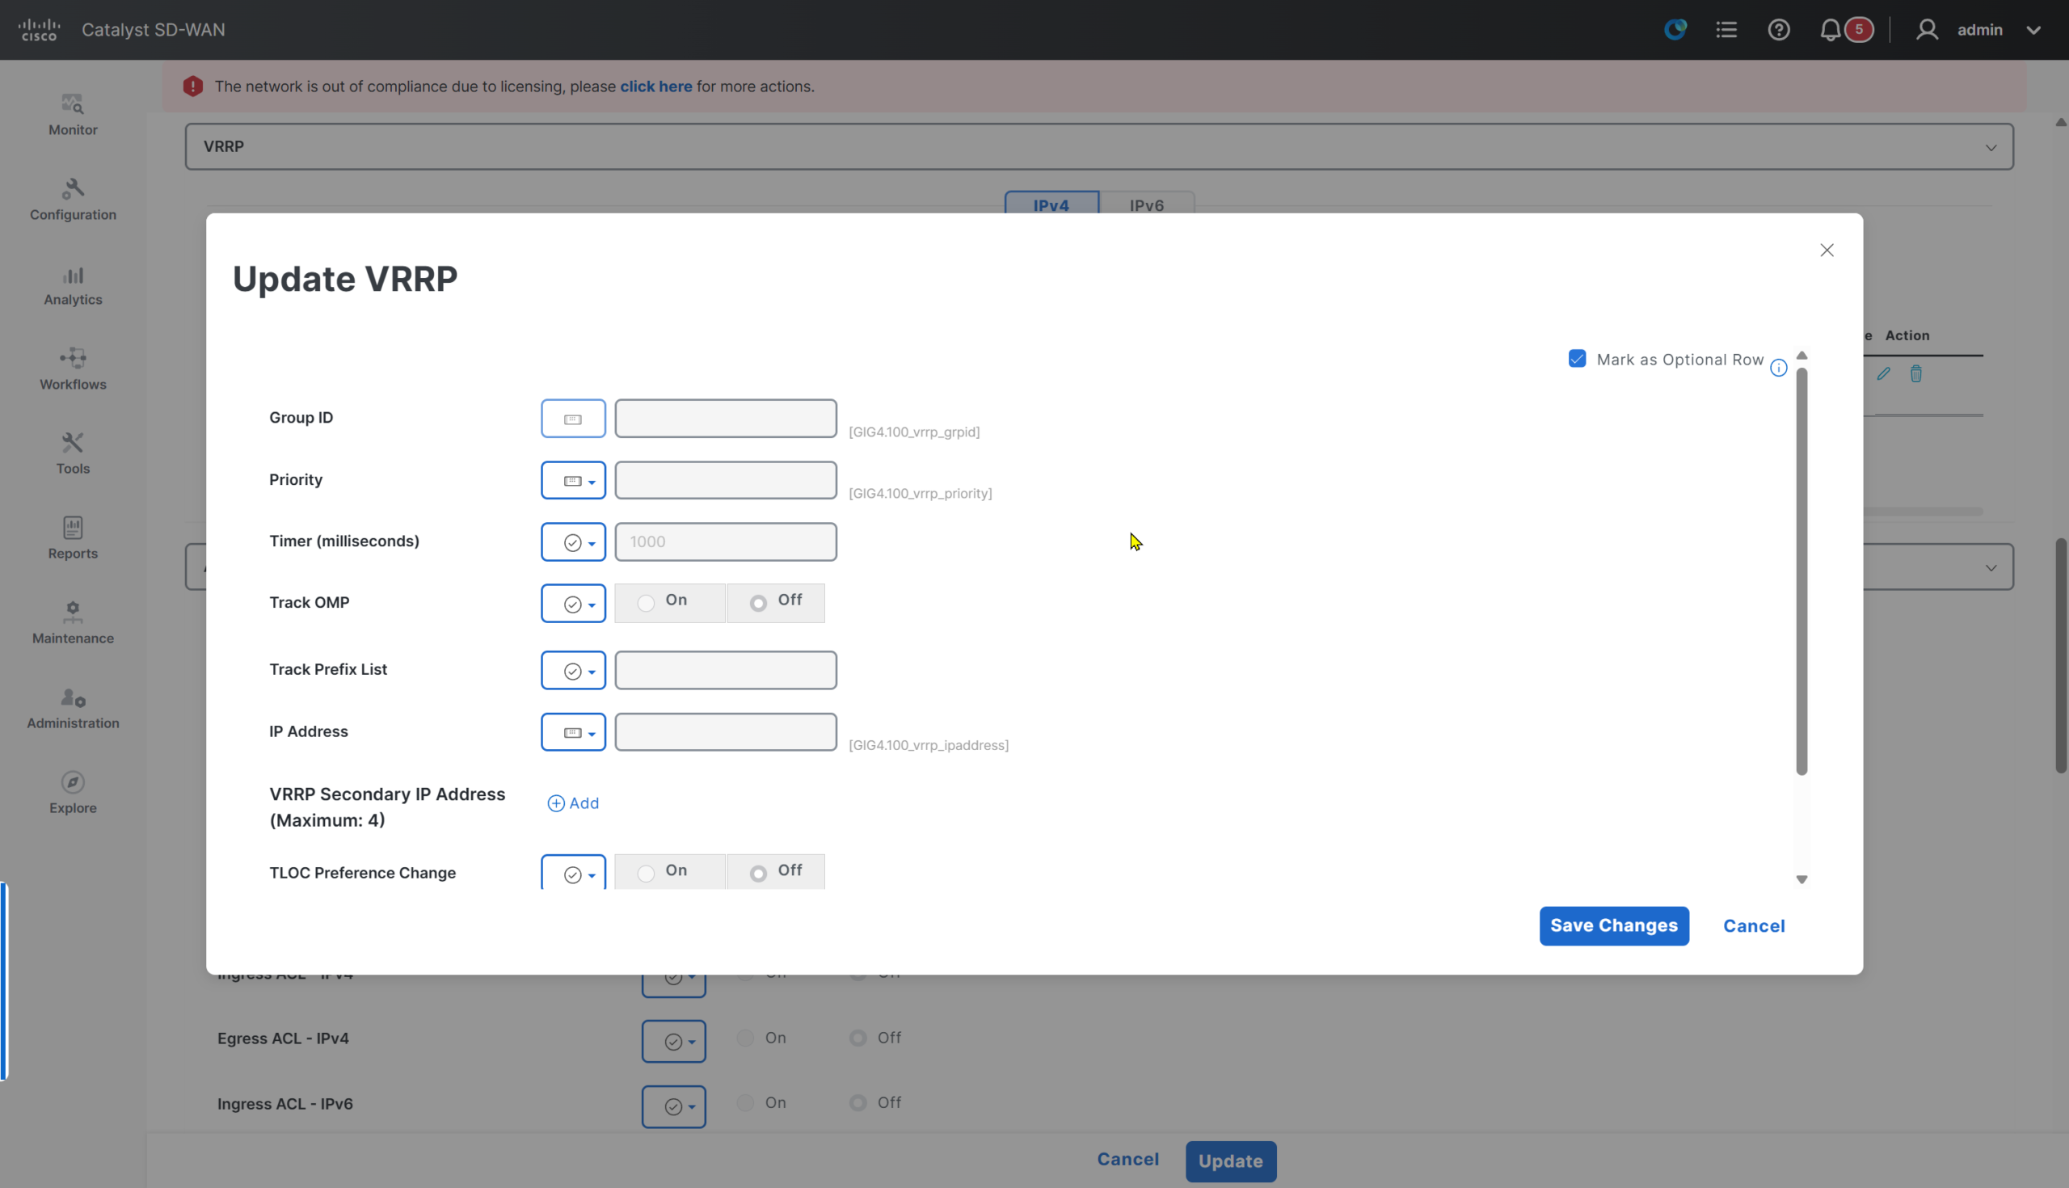Open the Priority value type dropdown
The width and height of the screenshot is (2069, 1188).
(573, 481)
